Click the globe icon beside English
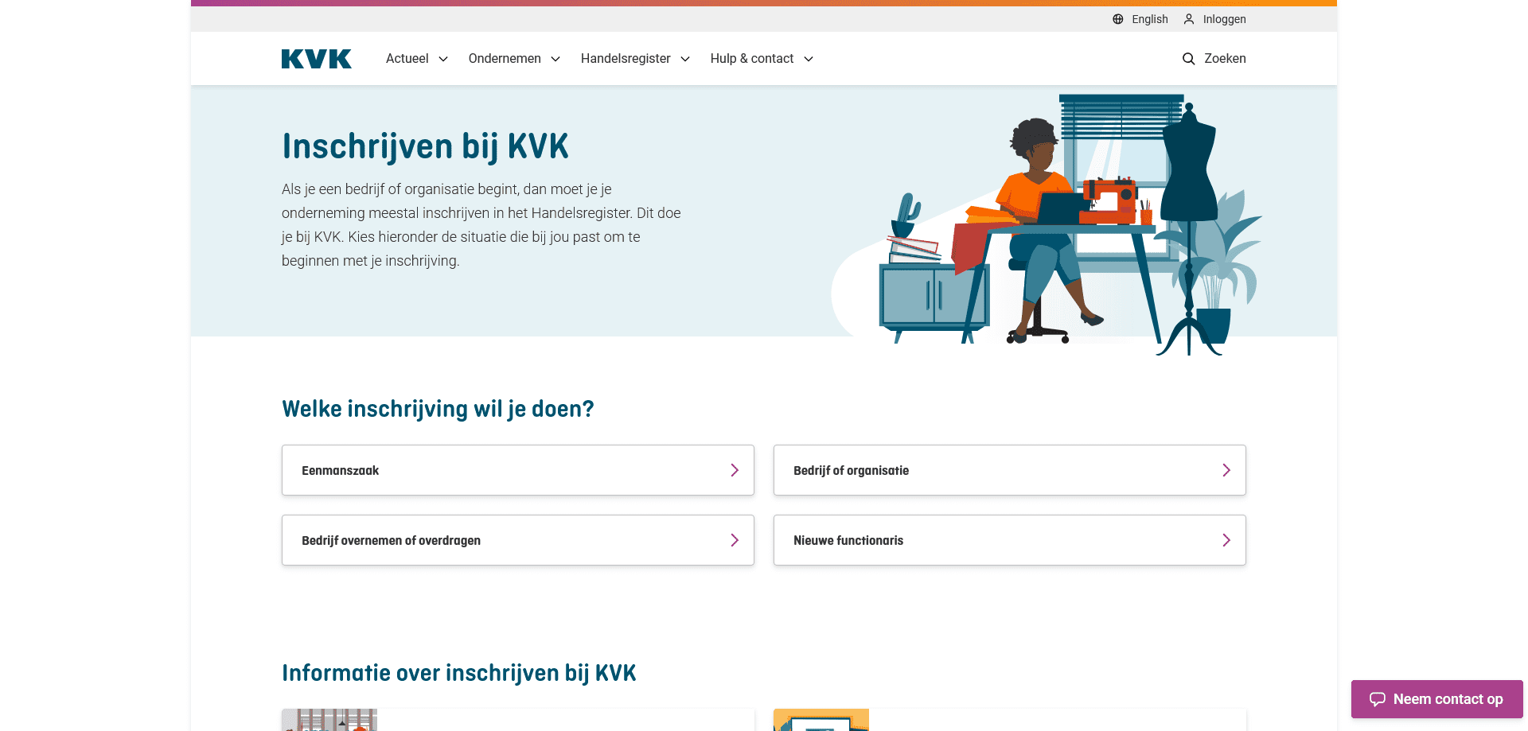The image size is (1528, 731). click(1118, 19)
